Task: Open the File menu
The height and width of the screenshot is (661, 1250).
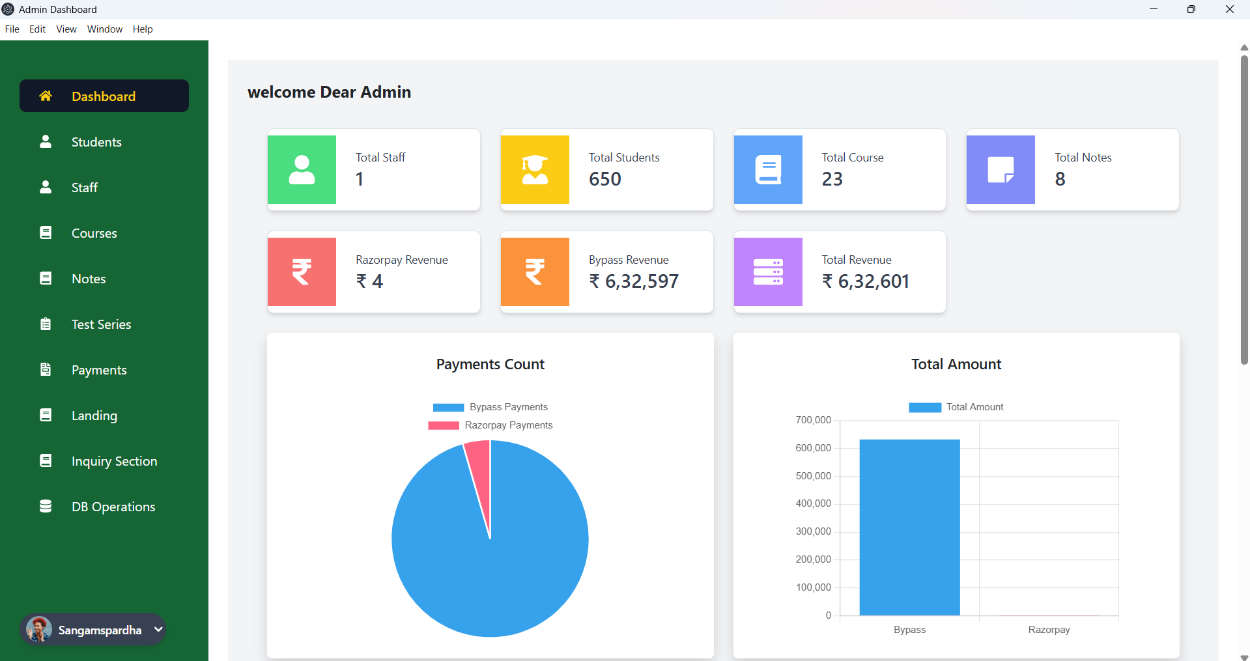Action: (12, 29)
